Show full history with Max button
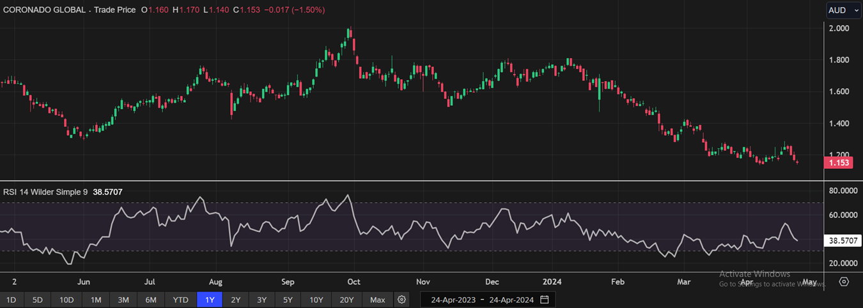Image resolution: width=863 pixels, height=308 pixels. click(x=377, y=300)
